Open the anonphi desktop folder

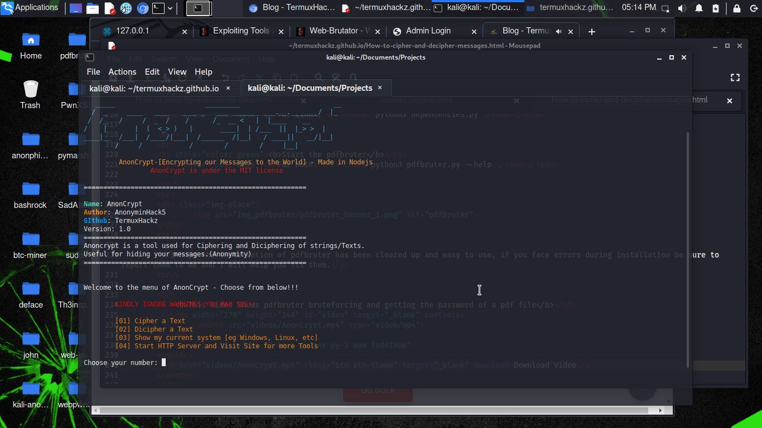[30, 145]
